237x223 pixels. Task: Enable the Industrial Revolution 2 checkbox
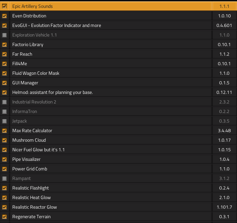(x=4, y=102)
